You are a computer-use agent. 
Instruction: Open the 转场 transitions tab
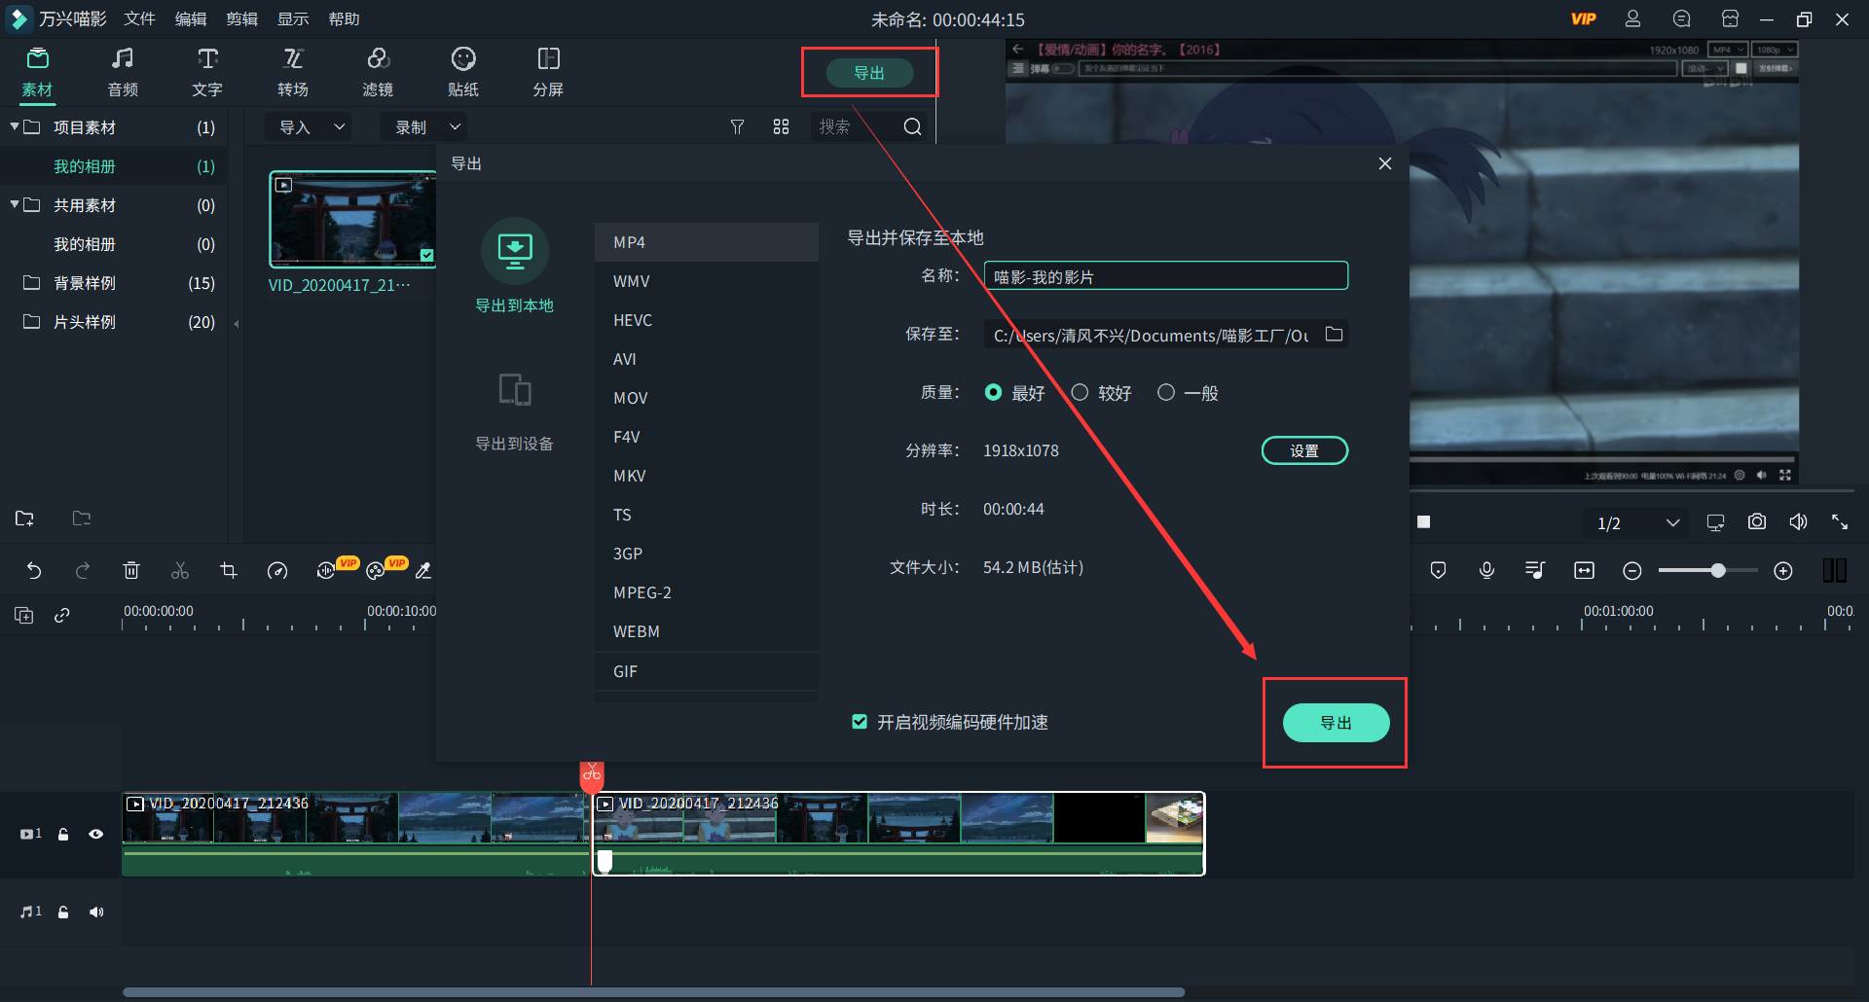(x=293, y=72)
